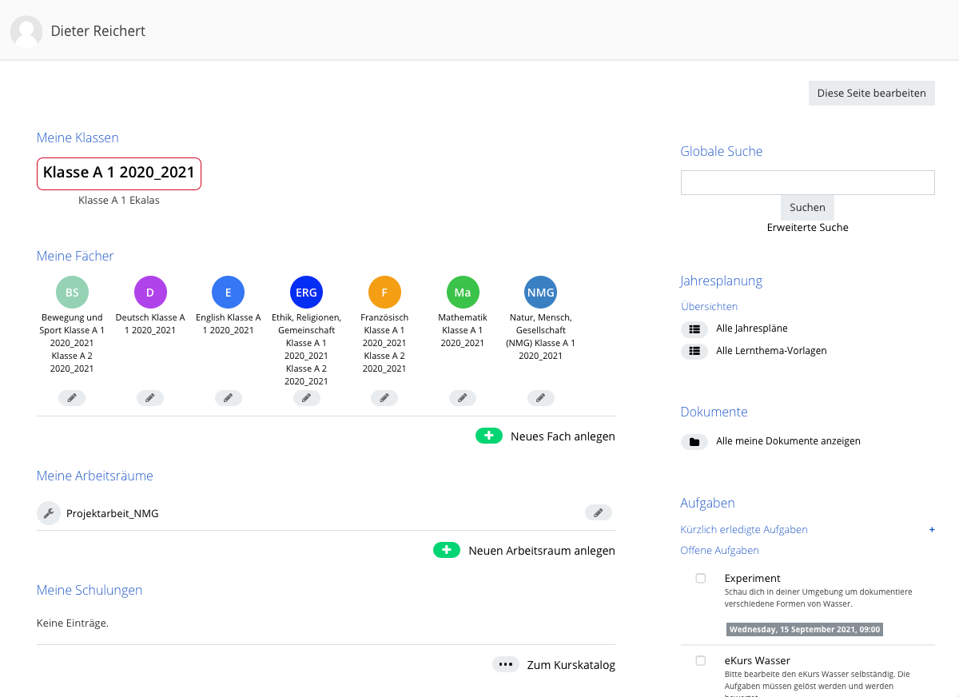This screenshot has width=959, height=697.
Task: Follow the Erweiterte Suche link
Action: pos(807,228)
